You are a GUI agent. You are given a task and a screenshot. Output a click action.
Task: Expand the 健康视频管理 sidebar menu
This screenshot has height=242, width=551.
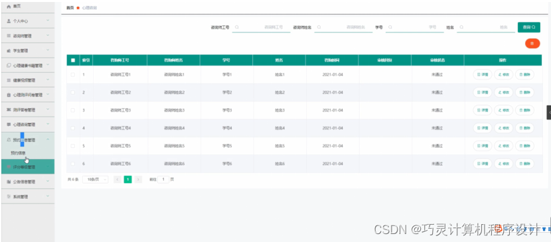point(28,80)
